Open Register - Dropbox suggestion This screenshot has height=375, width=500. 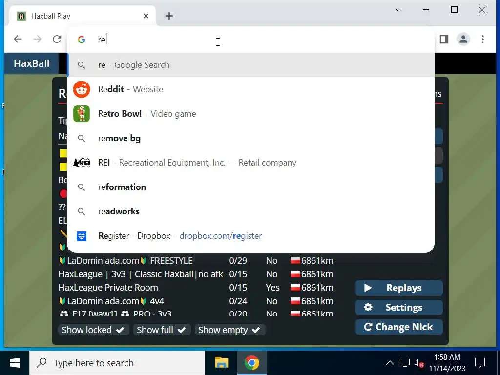pyautogui.click(x=250, y=236)
